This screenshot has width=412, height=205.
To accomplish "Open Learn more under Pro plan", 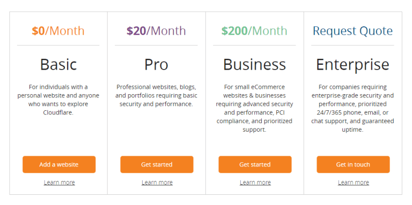I will 157,182.
